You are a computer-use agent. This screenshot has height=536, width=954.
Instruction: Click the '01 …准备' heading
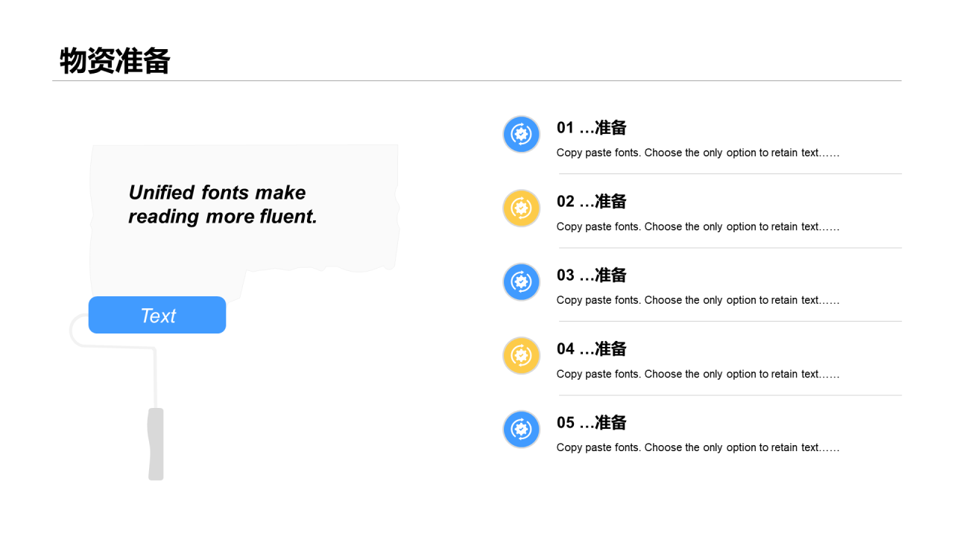(592, 127)
